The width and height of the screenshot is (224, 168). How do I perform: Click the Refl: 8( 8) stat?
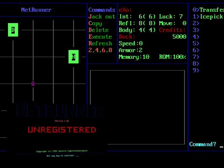point(137,23)
